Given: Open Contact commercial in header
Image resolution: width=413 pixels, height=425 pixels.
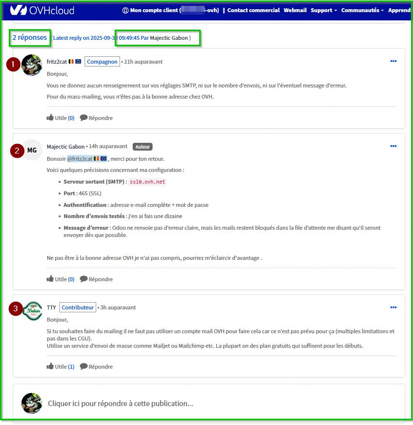Looking at the screenshot, I should click(x=253, y=10).
